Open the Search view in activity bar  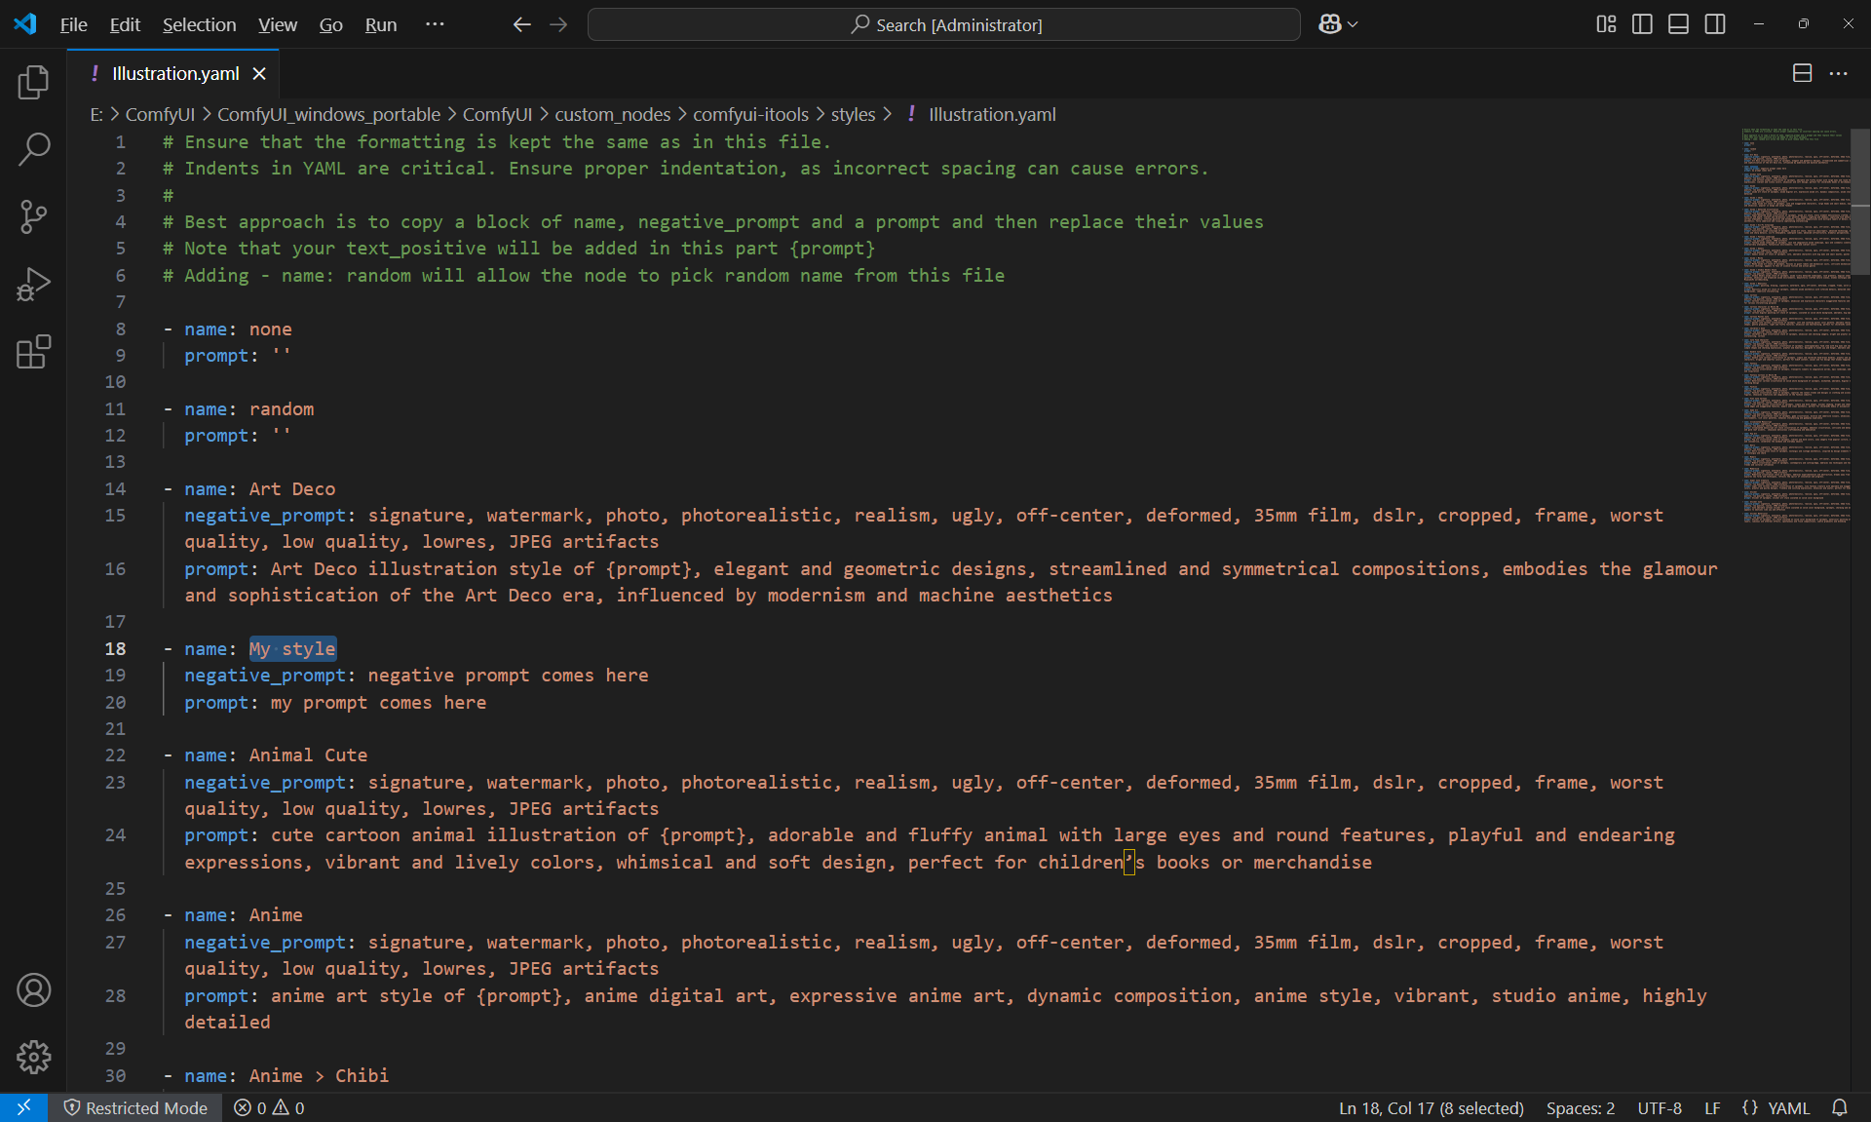tap(33, 149)
